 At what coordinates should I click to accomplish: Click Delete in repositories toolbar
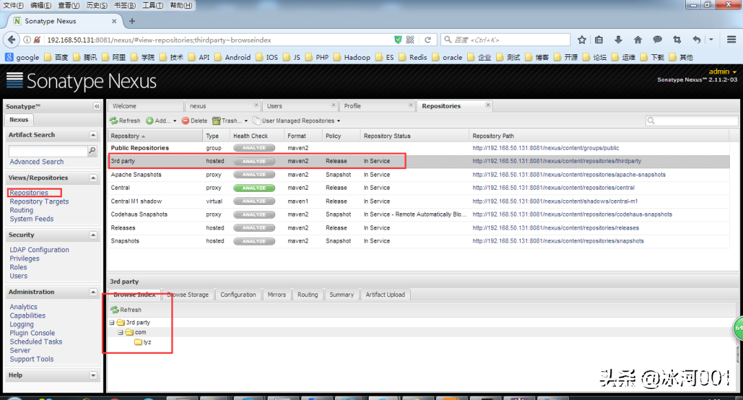195,121
